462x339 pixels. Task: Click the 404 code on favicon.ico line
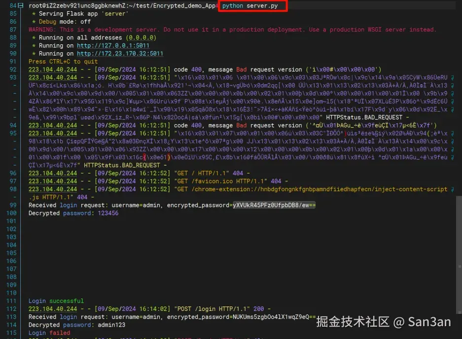(x=276, y=181)
